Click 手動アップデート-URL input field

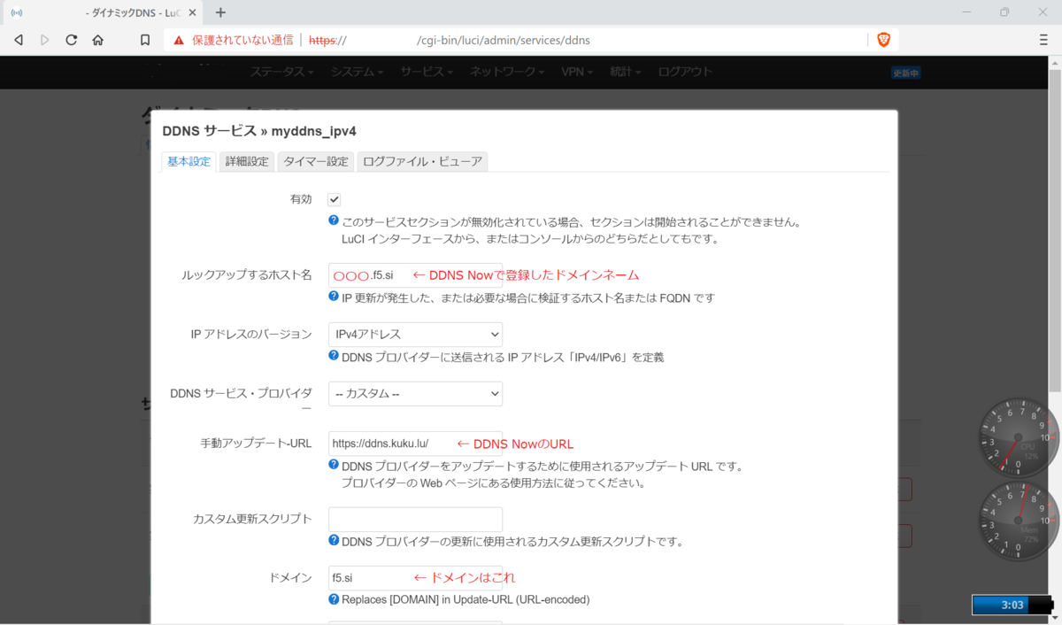coord(415,443)
